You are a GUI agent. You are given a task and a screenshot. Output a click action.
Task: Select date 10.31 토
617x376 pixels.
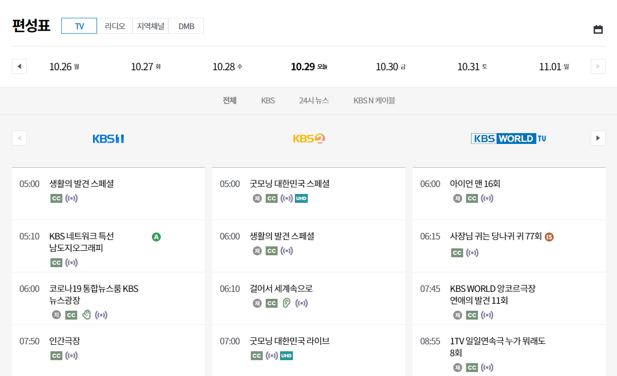473,66
